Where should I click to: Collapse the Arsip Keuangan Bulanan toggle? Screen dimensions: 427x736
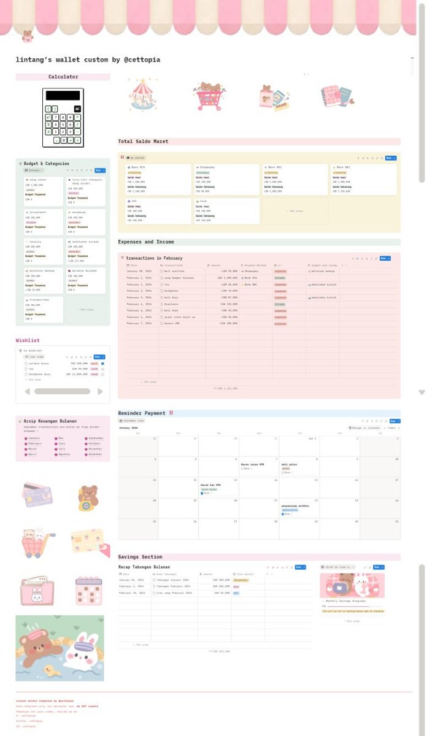pyautogui.click(x=20, y=421)
